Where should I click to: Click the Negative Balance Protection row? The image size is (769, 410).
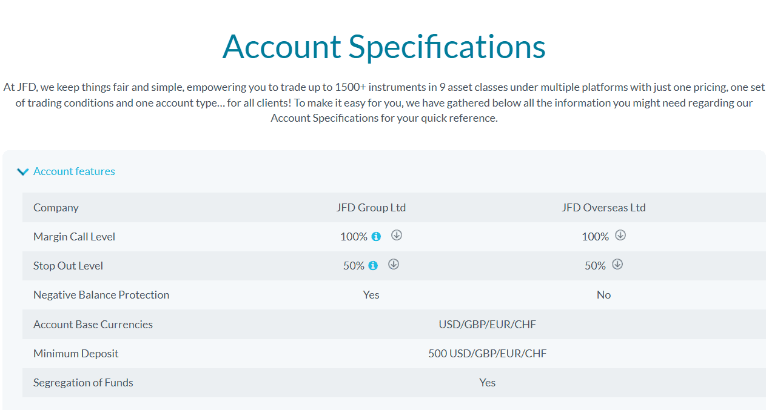[101, 294]
